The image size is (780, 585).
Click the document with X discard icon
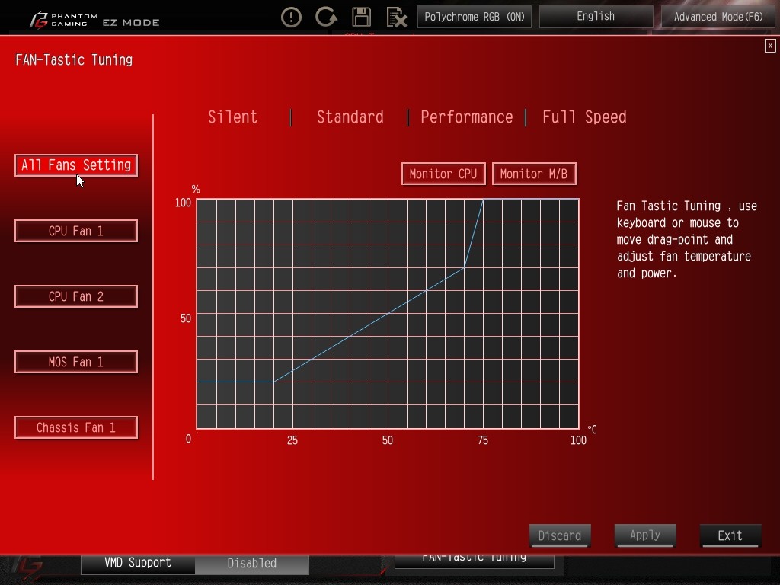point(396,17)
